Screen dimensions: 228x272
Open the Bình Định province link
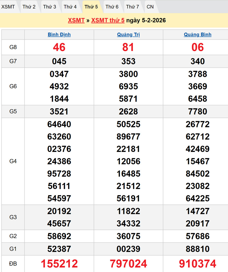pyautogui.click(x=59, y=34)
